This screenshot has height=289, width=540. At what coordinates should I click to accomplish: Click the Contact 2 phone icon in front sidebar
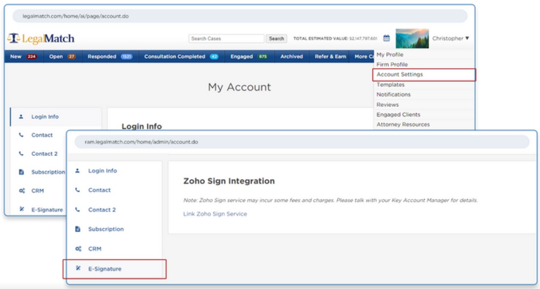tap(78, 210)
